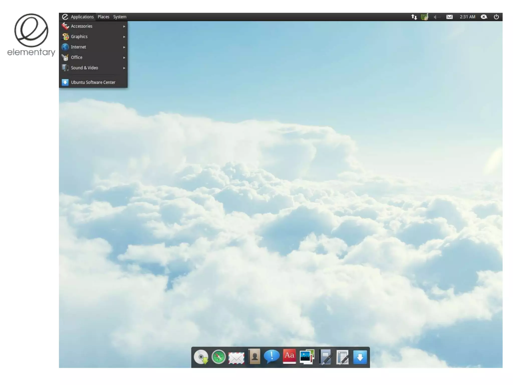The height and width of the screenshot is (385, 513).
Task: Launch the document writer dock icon
Action: click(325, 357)
